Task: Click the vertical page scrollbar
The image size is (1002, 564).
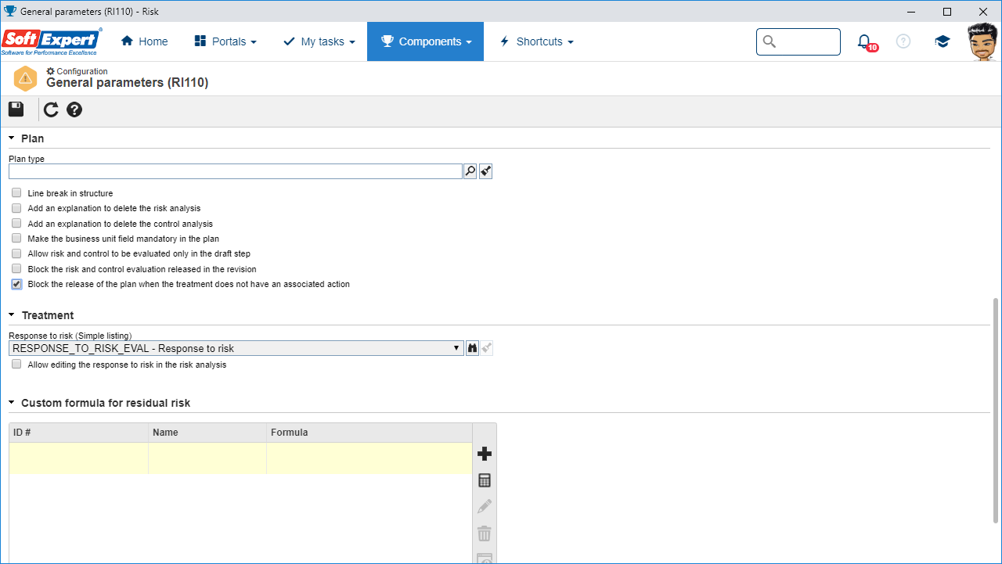Action: [996, 410]
